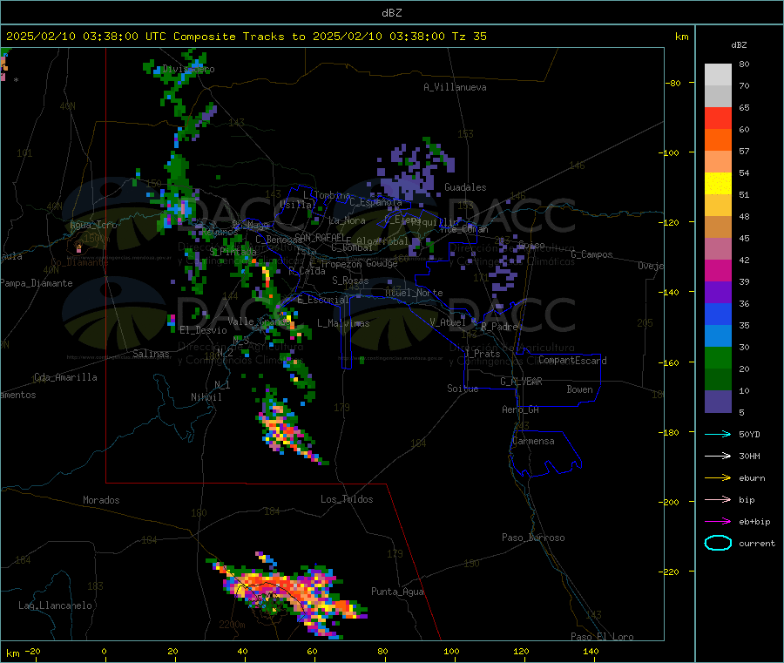Click the Salinas map label
784x663 pixels.
coord(151,354)
